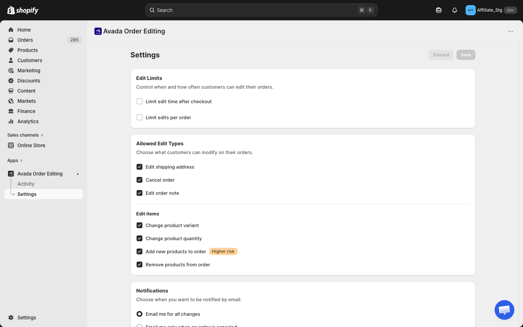
Task: Click the Edit items subheading
Action: pyautogui.click(x=148, y=214)
